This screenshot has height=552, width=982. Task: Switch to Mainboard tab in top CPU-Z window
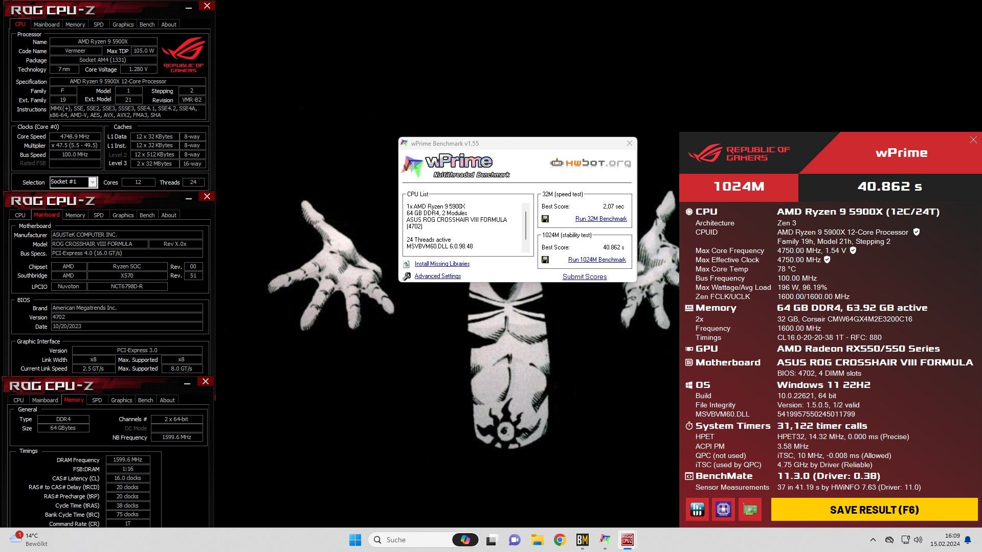[47, 25]
